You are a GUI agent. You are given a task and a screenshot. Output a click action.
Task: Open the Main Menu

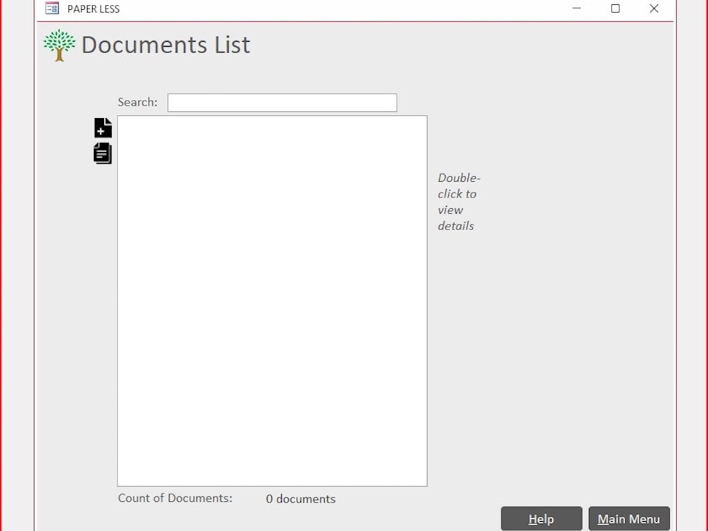click(x=629, y=518)
